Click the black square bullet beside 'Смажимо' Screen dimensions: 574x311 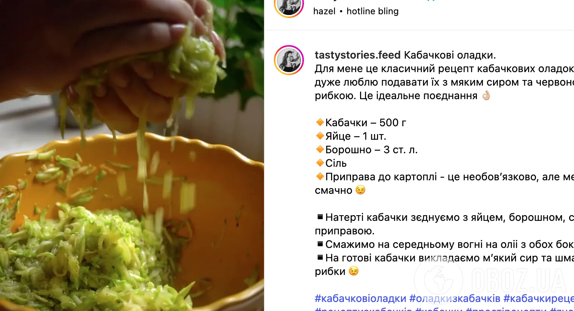point(320,244)
